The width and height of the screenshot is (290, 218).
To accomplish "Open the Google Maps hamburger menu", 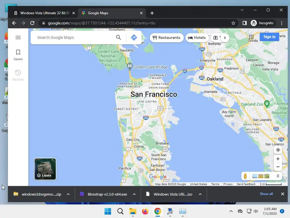I will [18, 37].
